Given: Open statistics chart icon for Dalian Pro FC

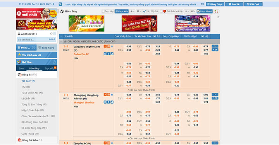Looking at the screenshot, I should (x=112, y=54).
